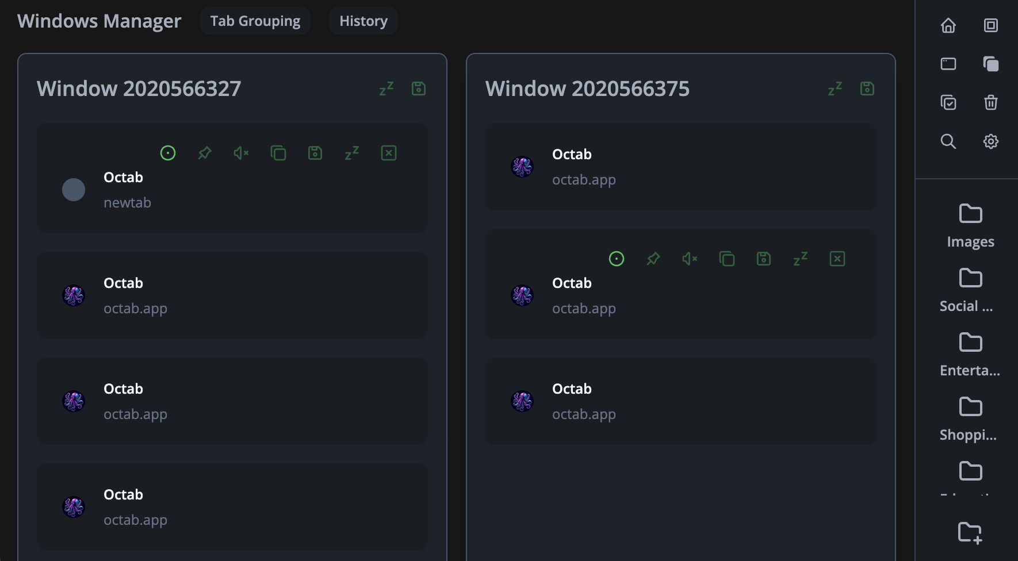This screenshot has width=1018, height=561.
Task: Click the home icon in the sidebar
Action: 948,25
